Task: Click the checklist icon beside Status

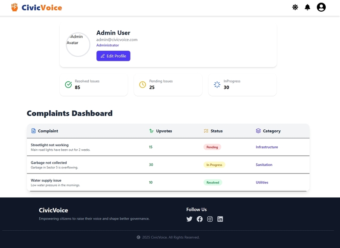Action: pos(206,131)
